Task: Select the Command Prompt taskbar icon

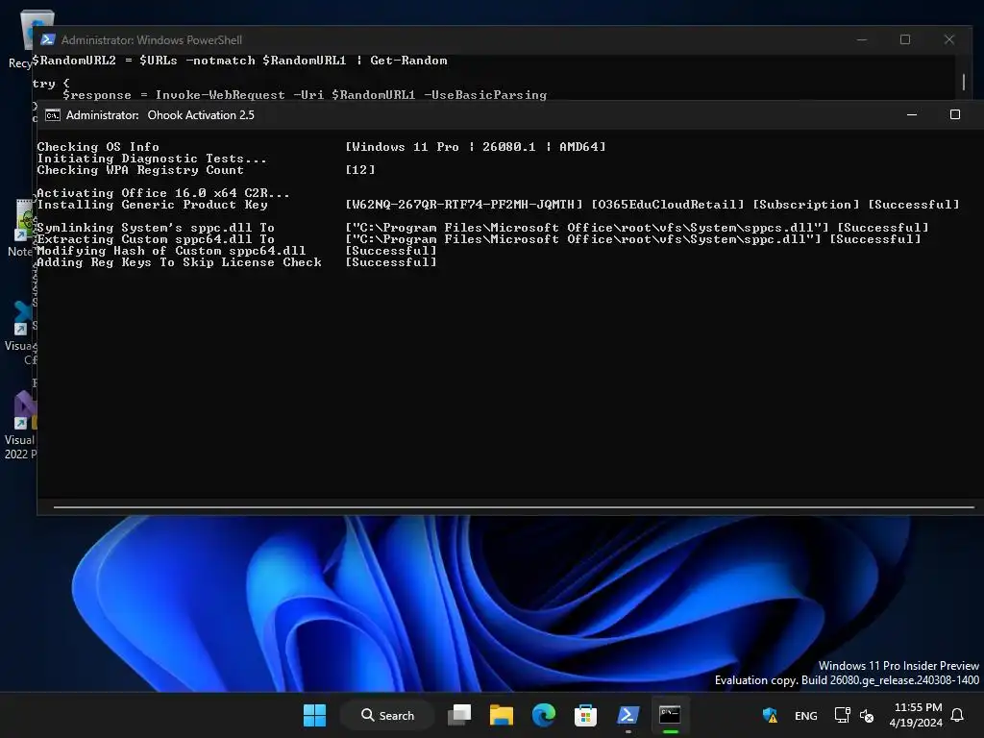Action: [x=670, y=715]
